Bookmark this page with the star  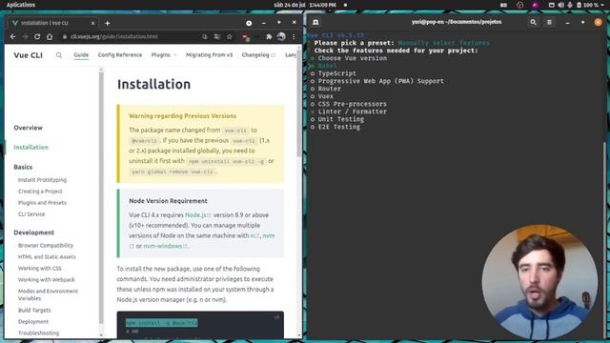[230, 36]
